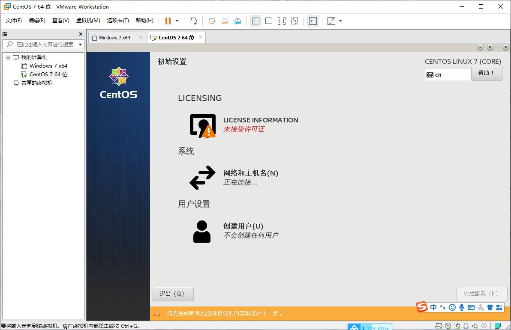Click the CD/DVD device status icon
The image size is (511, 330).
click(448, 326)
